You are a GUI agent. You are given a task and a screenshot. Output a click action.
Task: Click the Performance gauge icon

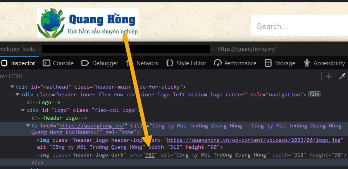pos(218,63)
